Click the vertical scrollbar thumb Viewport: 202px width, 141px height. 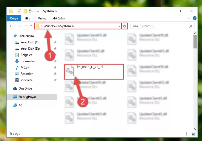coord(195,42)
